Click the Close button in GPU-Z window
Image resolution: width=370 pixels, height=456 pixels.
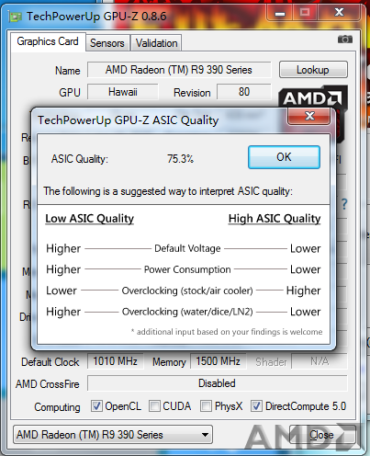322,435
